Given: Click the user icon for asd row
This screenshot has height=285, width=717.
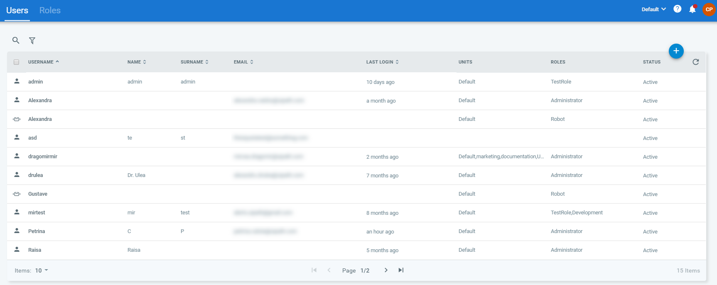Looking at the screenshot, I should (x=17, y=137).
